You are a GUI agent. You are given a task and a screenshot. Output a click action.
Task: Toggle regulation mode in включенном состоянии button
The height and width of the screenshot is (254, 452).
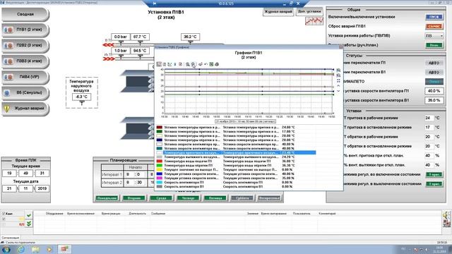[x=434, y=175]
